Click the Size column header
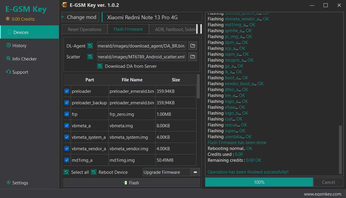The height and width of the screenshot is (198, 346). (176, 80)
